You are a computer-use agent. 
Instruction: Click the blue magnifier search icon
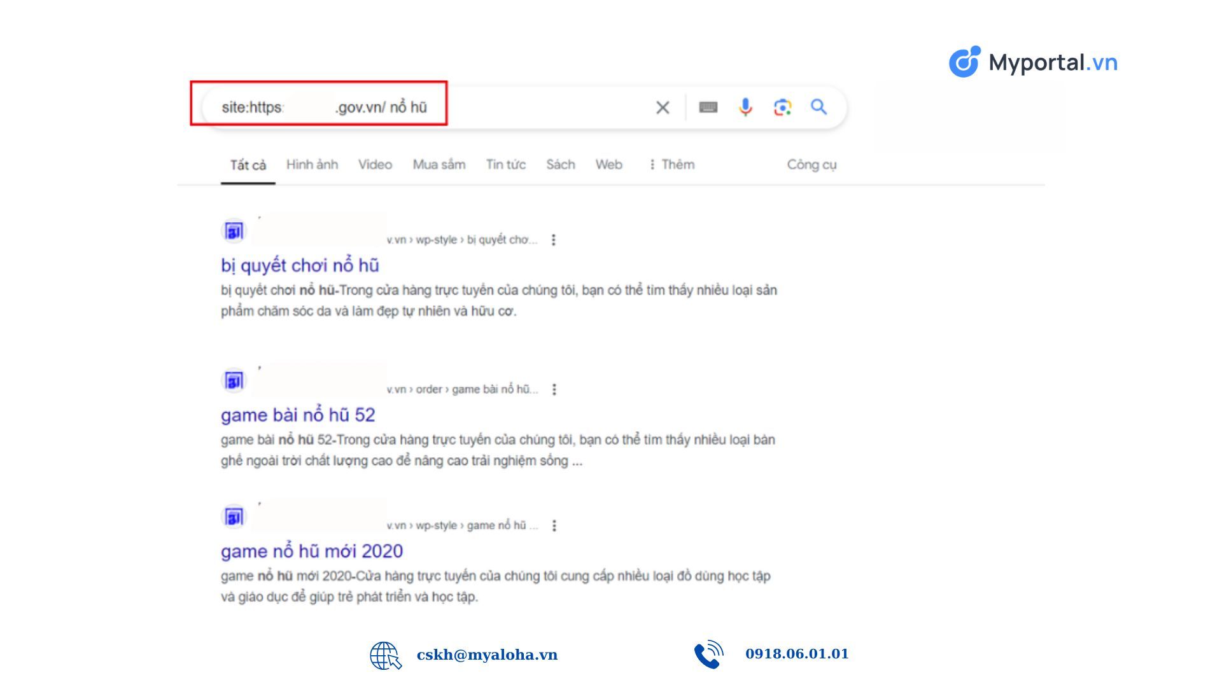click(818, 107)
